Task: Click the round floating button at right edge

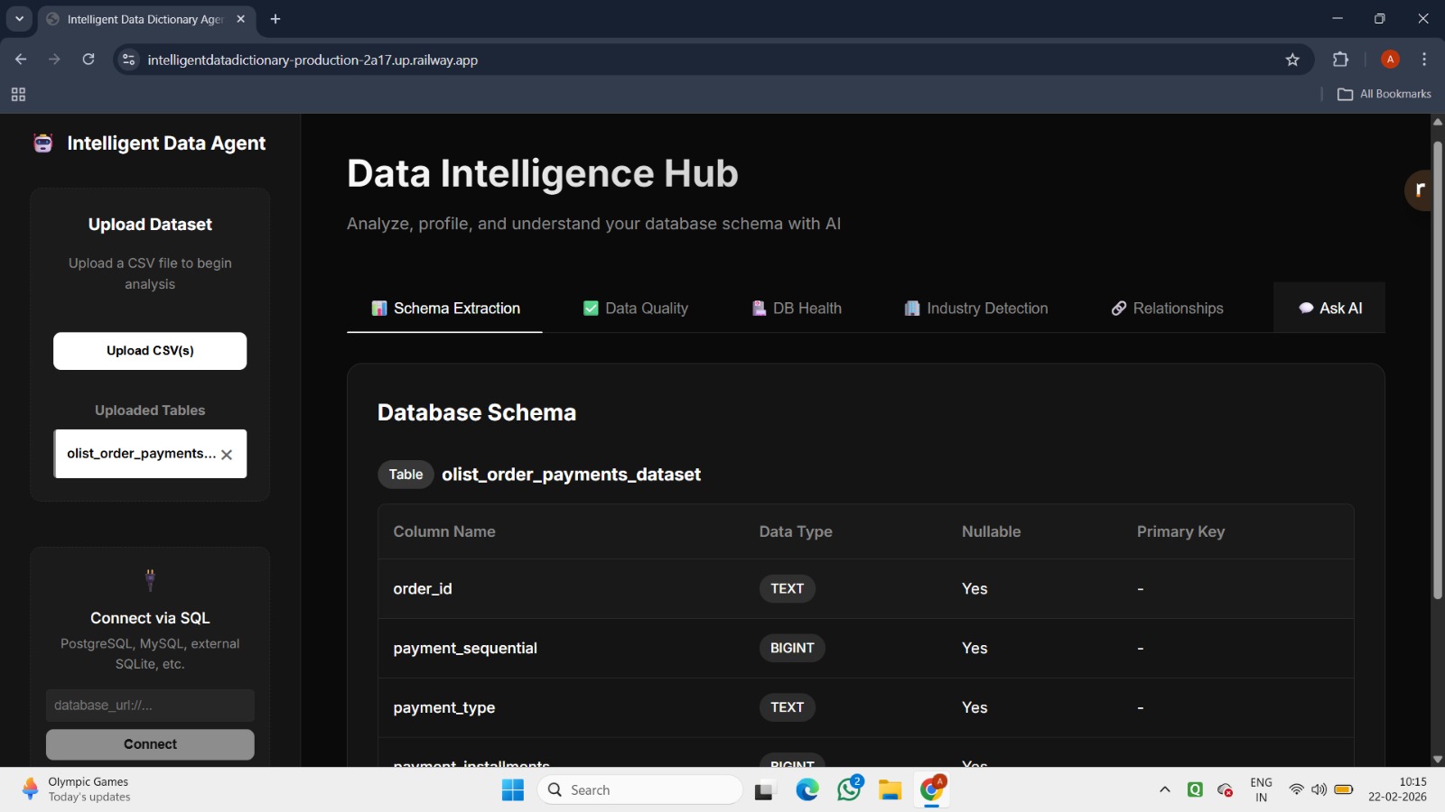Action: 1420,190
